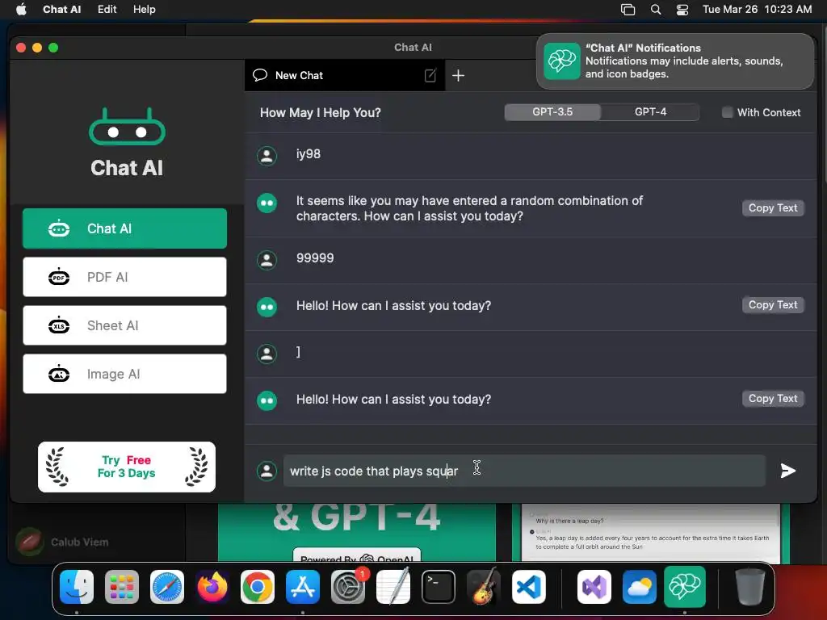Send the typed message with the arrow icon
The height and width of the screenshot is (620, 827).
coord(787,471)
